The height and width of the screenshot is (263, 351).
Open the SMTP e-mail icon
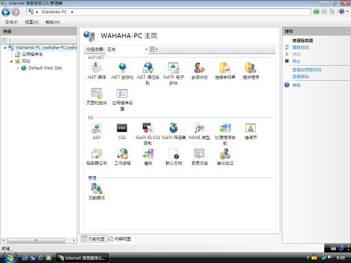173,68
